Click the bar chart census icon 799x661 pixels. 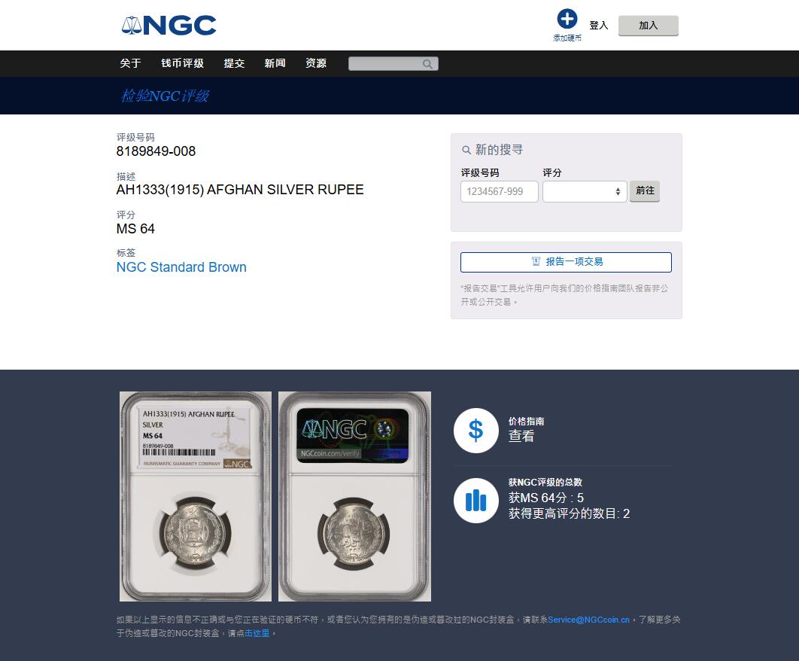(475, 501)
